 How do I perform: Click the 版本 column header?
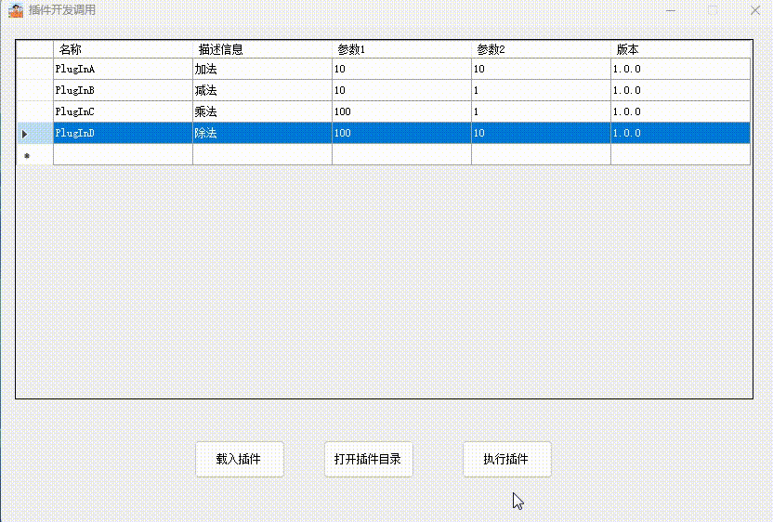coord(680,49)
